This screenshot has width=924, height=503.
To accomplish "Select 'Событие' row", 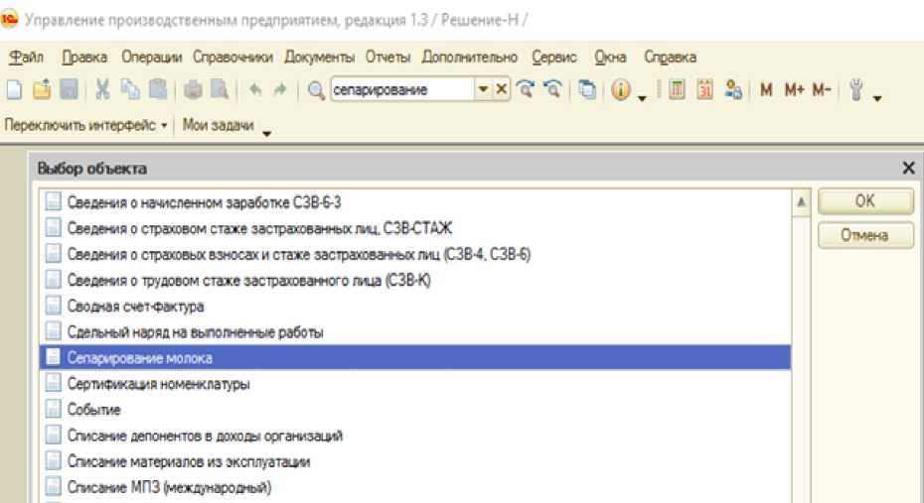I will [x=414, y=410].
